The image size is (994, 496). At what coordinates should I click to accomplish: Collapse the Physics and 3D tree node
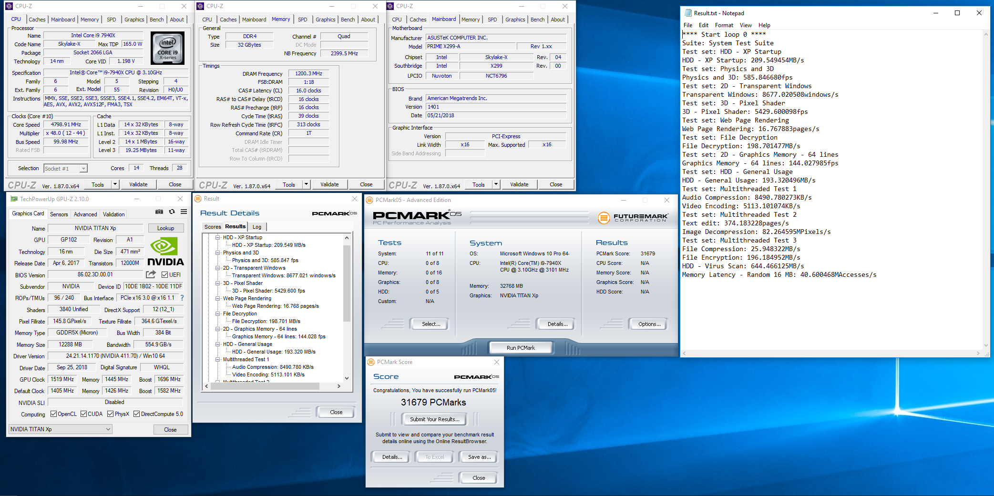point(218,253)
